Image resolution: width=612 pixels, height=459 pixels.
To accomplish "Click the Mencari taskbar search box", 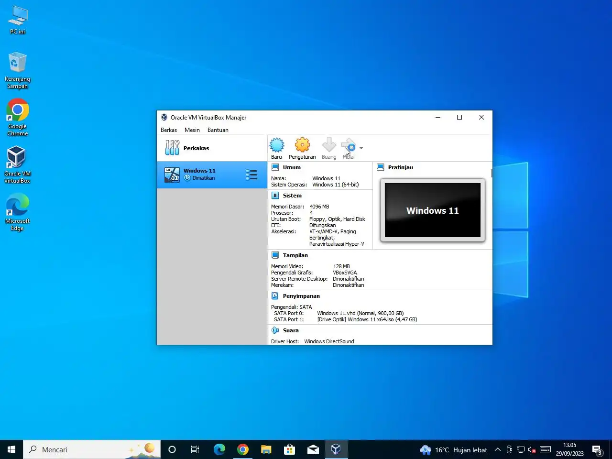I will (92, 449).
